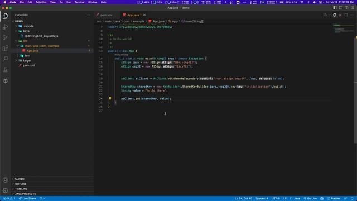Collapse main/java/com/example folder
Image resolution: width=357 pixels, height=201 pixels.
point(42,46)
